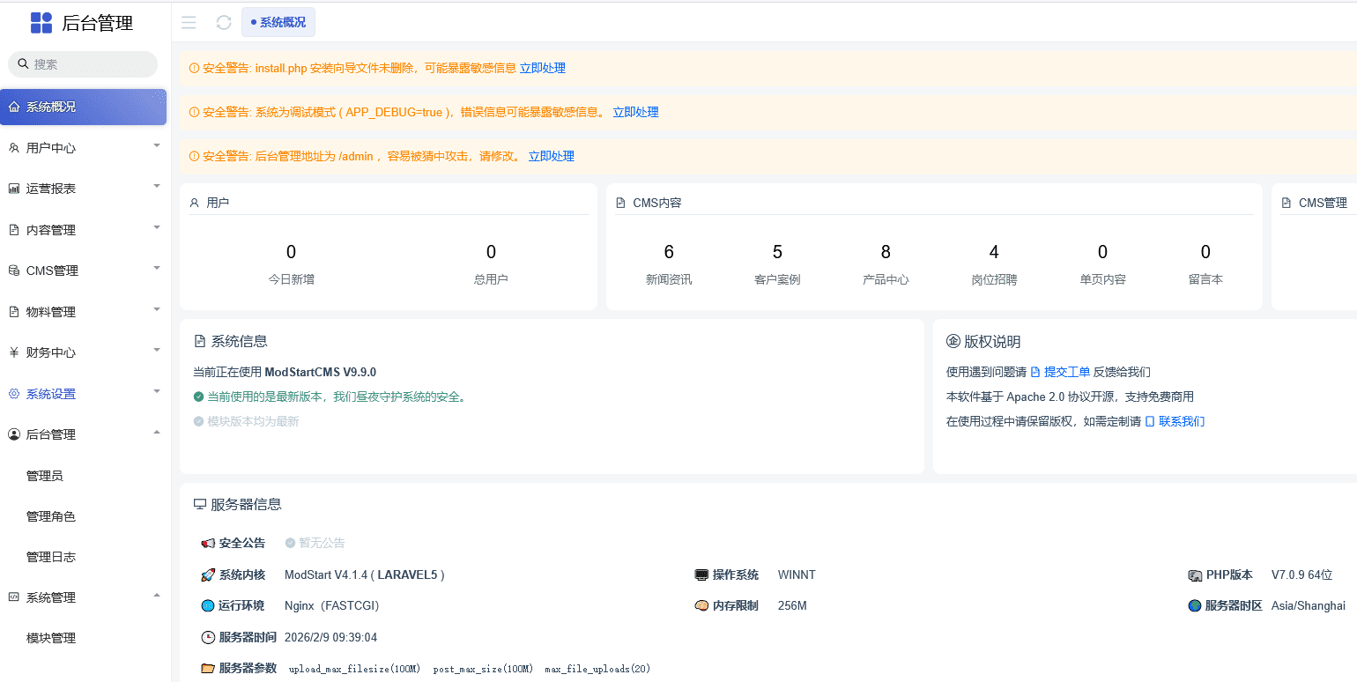Click the 物料管理 document icon
Image resolution: width=1357 pixels, height=682 pixels.
click(x=14, y=312)
